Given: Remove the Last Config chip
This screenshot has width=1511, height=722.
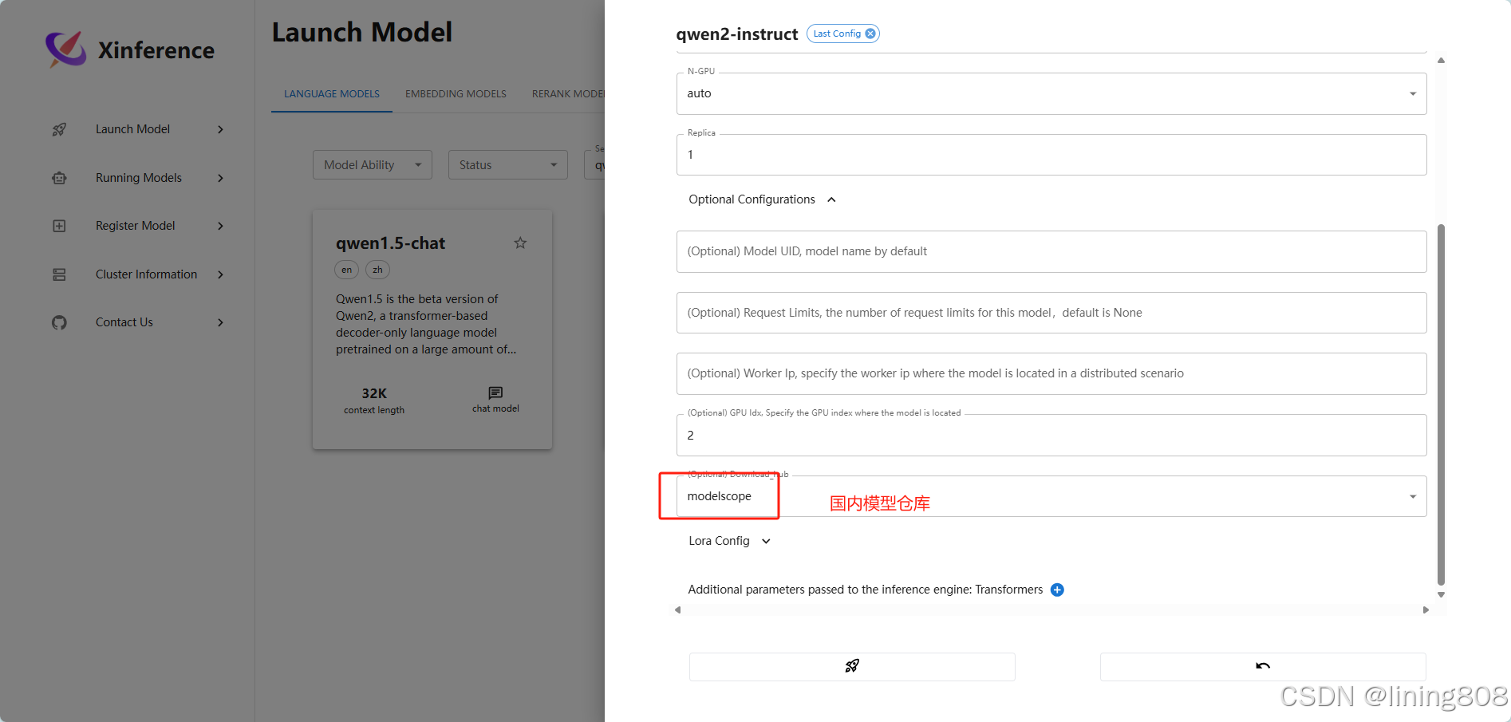Looking at the screenshot, I should [x=870, y=34].
